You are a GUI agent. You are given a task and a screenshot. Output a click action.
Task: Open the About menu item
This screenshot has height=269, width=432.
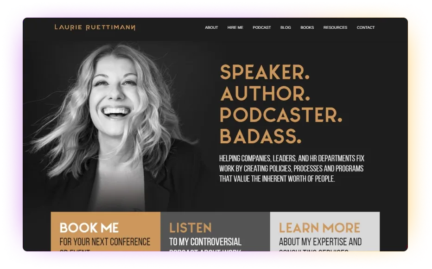[x=211, y=27]
